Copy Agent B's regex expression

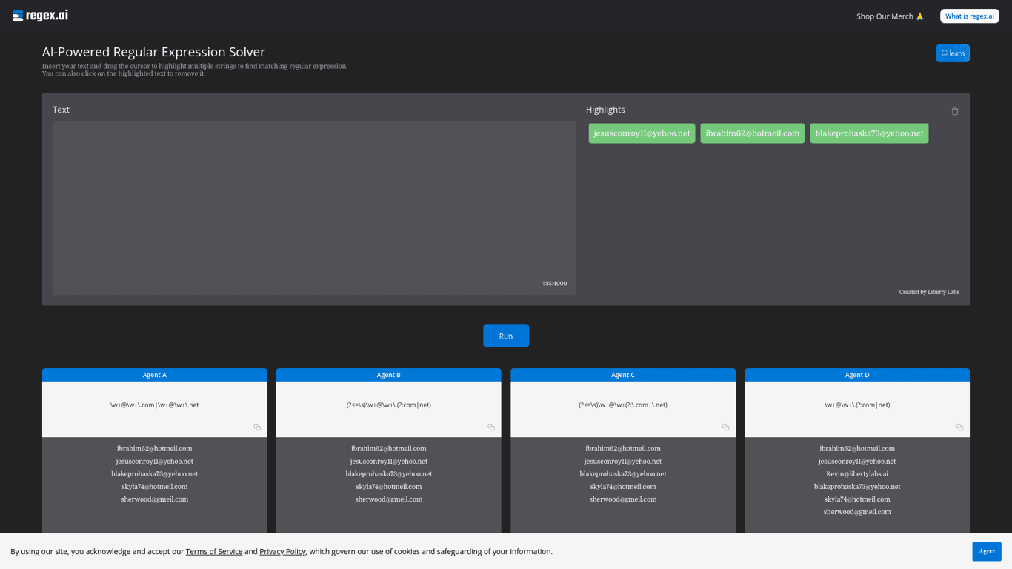click(490, 427)
